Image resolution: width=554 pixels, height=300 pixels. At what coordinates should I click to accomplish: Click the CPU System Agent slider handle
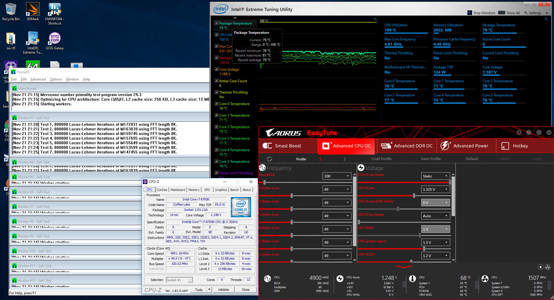424,249
